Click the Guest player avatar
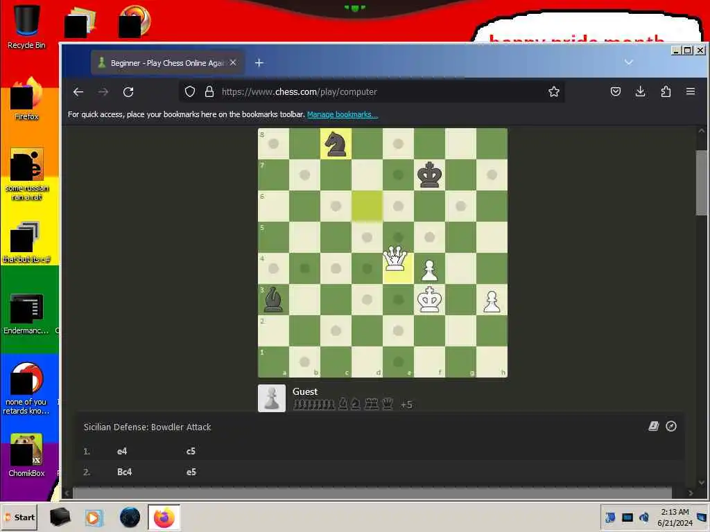The width and height of the screenshot is (710, 532). tap(272, 398)
